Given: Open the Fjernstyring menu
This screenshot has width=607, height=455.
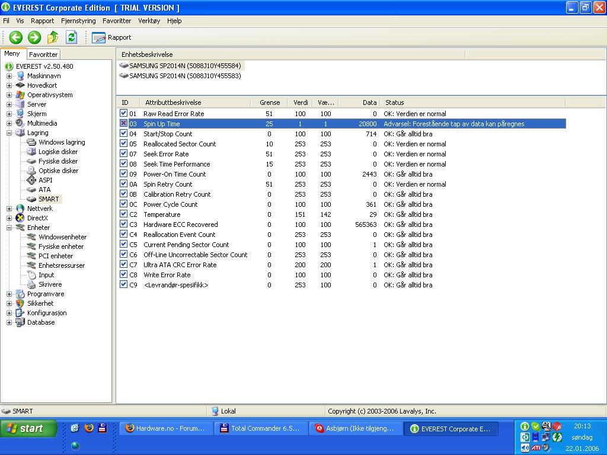Looking at the screenshot, I should coord(78,21).
